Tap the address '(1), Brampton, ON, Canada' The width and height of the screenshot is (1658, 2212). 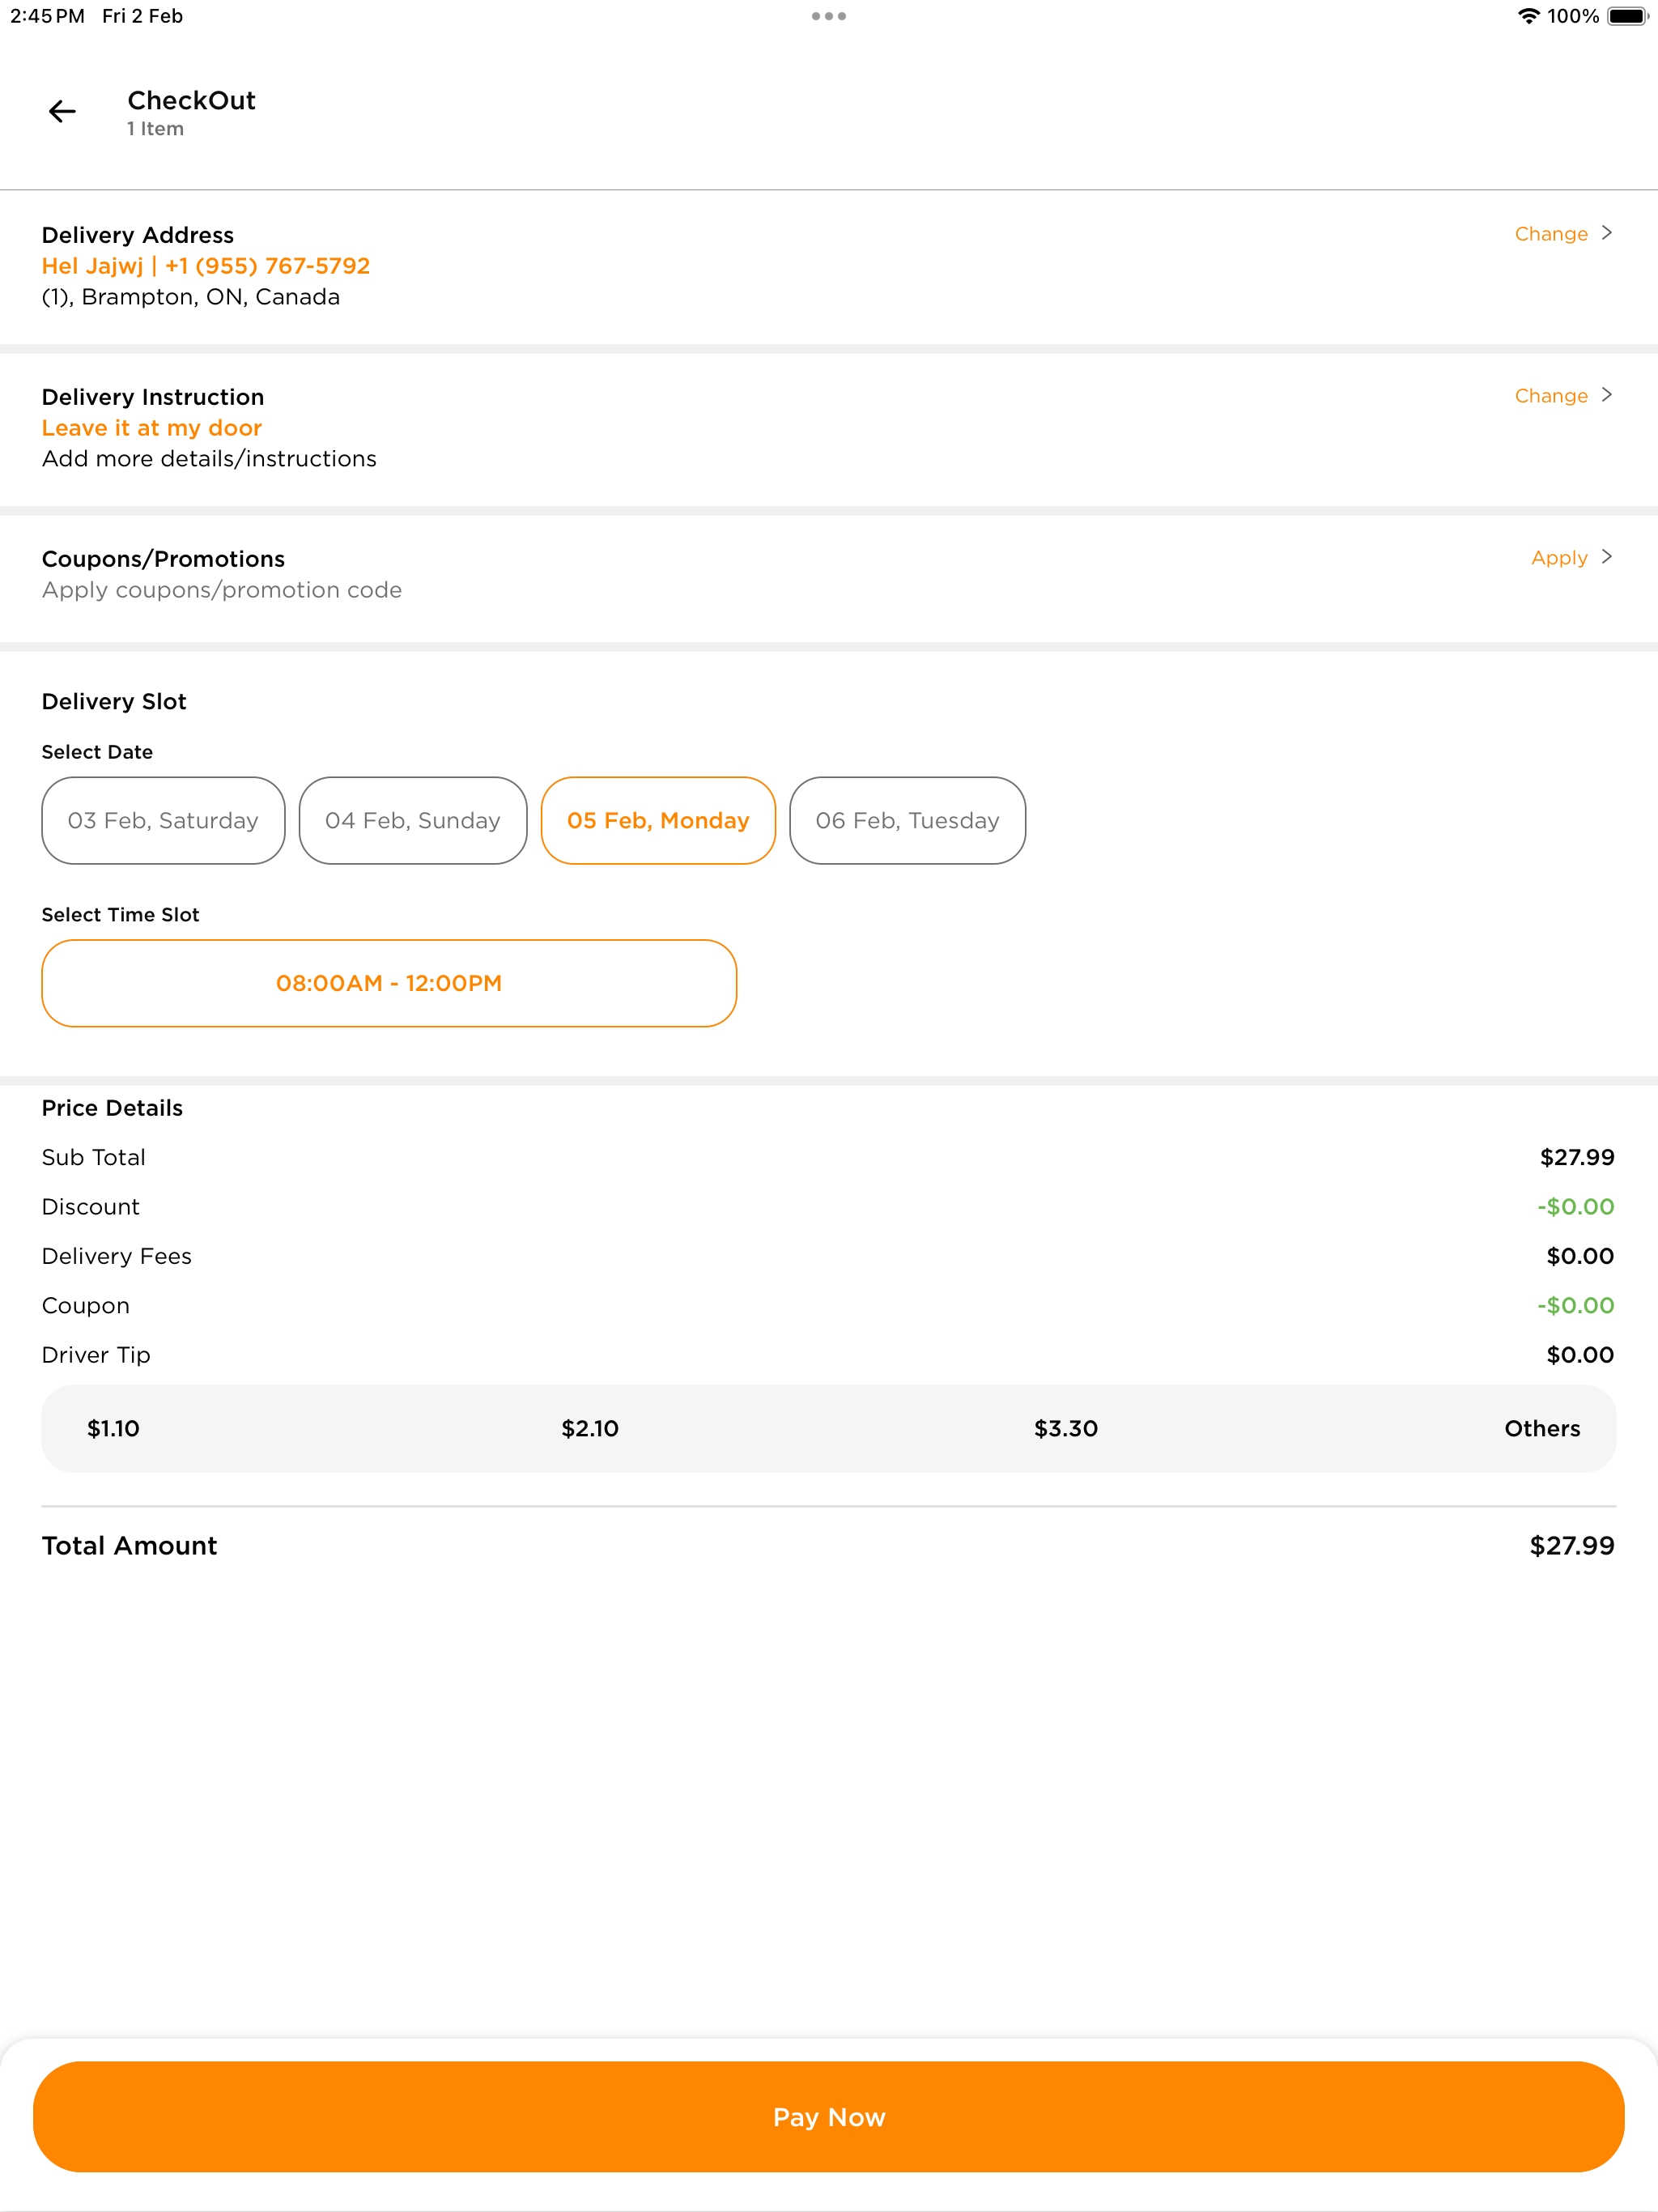(191, 297)
